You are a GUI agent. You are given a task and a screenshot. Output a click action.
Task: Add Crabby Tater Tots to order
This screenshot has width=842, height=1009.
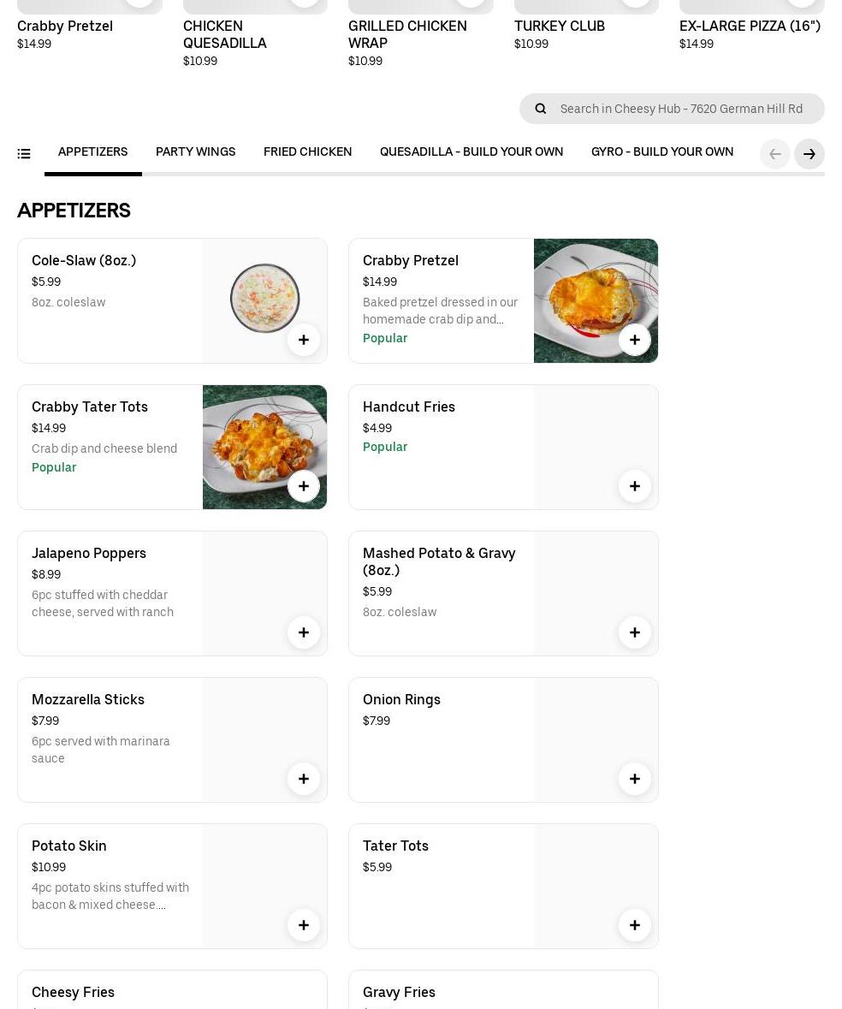point(304,486)
